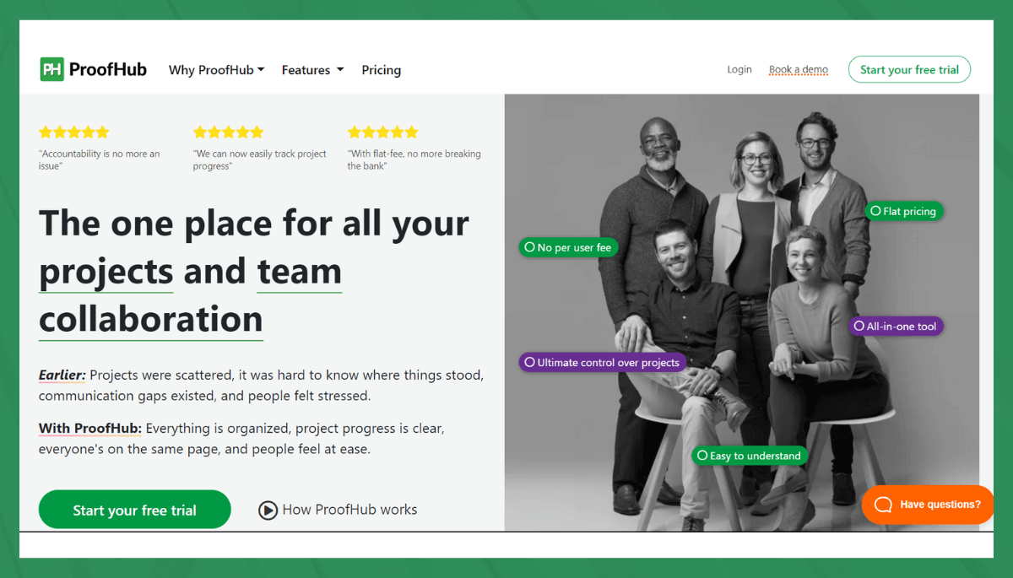This screenshot has width=1013, height=578.
Task: Click the How ProofHub works text link
Action: (x=349, y=510)
